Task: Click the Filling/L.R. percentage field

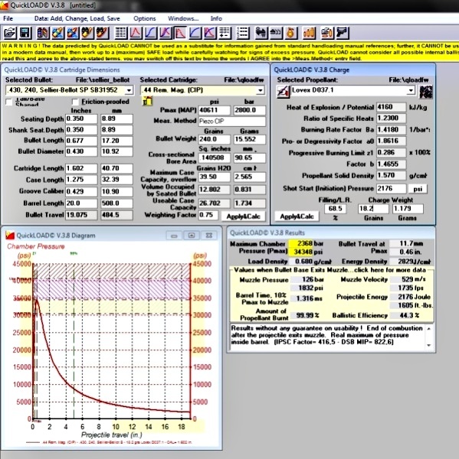Action: (335, 208)
